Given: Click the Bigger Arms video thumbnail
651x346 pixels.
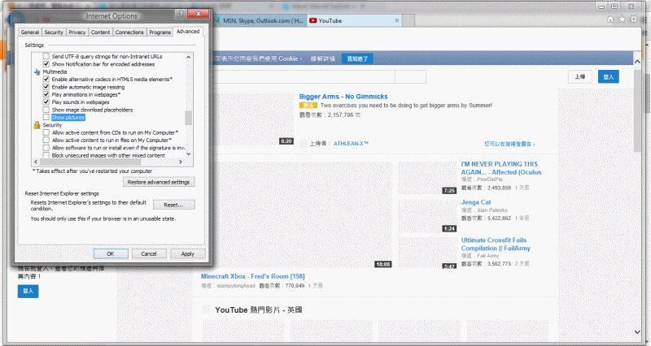Looking at the screenshot, I should click(x=254, y=119).
